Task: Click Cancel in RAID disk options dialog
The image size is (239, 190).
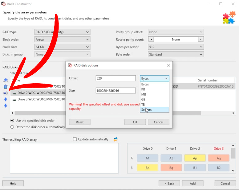Action: coord(159,122)
